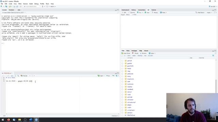Screen dimensions: 218x122
Task: Click the Insert dropdown in editor toolbar
Action: click(101, 76)
